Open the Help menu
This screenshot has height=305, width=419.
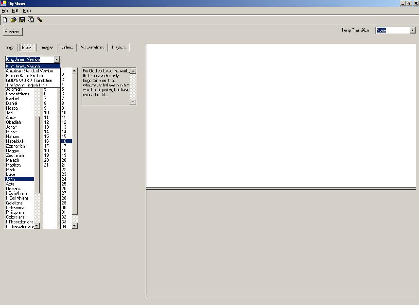tap(27, 10)
